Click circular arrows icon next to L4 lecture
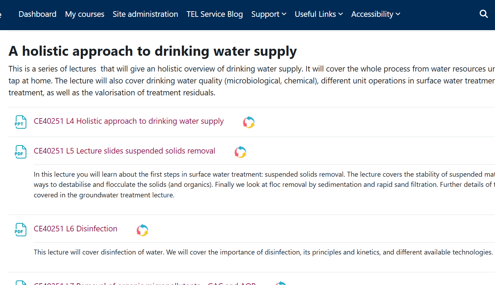This screenshot has height=285, width=495. 249,122
